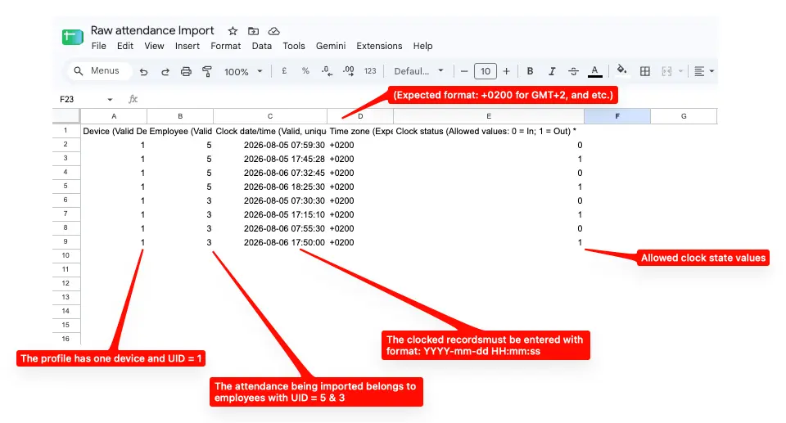The width and height of the screenshot is (786, 423).
Task: Decrease decimal places
Action: click(x=327, y=71)
